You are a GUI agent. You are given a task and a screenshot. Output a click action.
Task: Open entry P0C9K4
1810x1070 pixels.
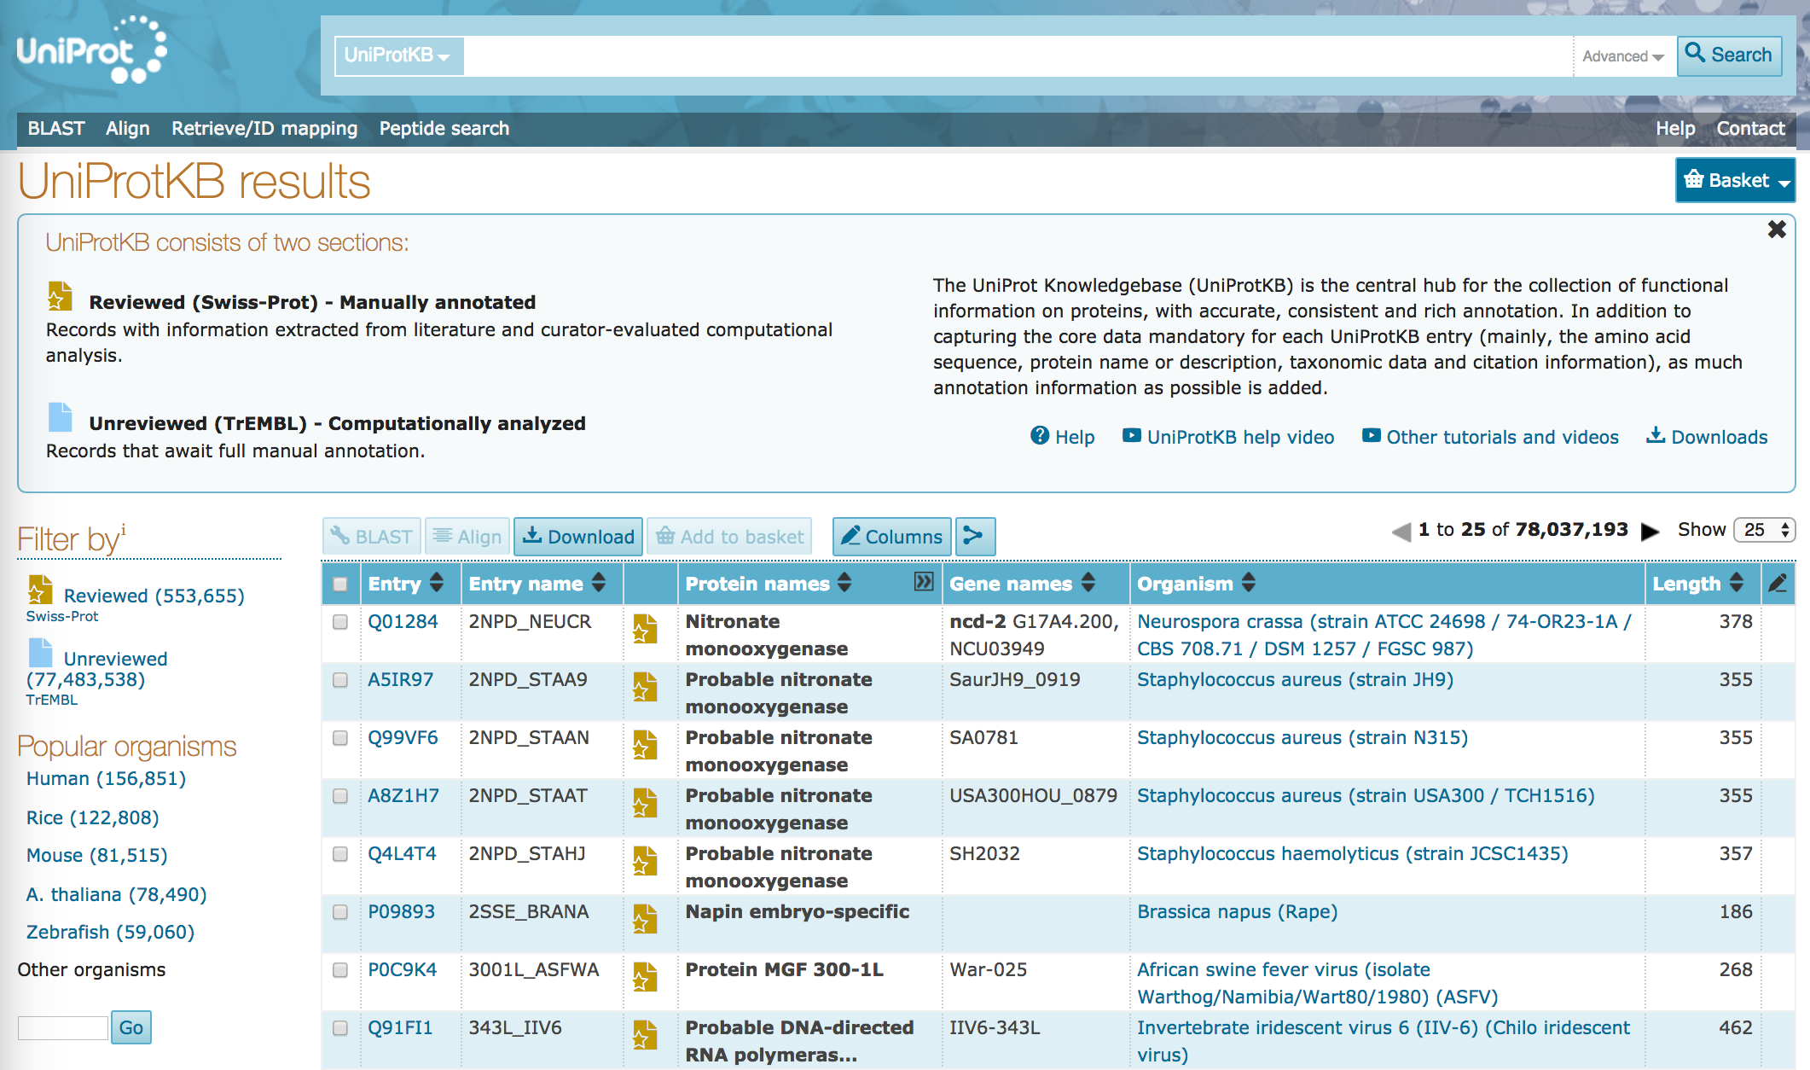[x=402, y=970]
